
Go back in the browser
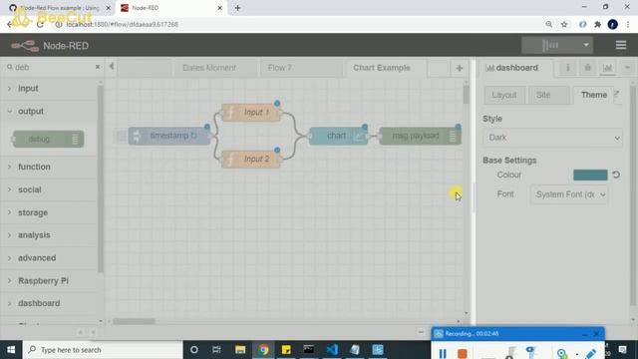(10, 24)
